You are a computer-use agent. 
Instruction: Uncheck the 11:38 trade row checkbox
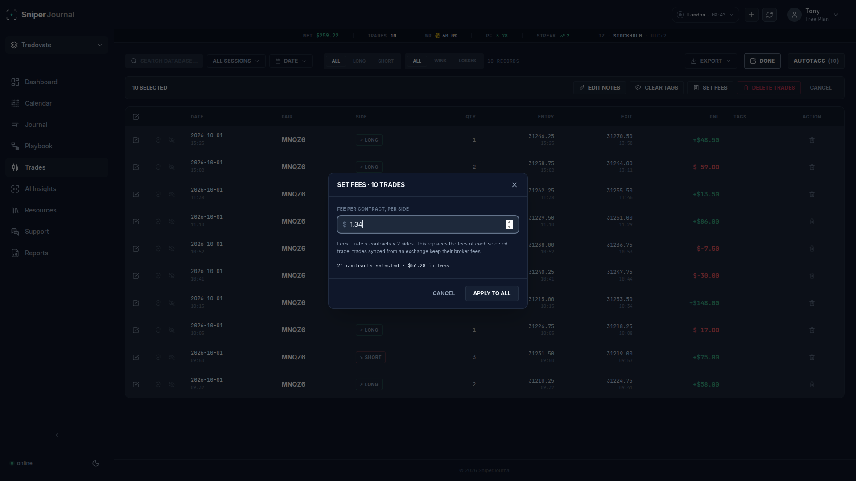(136, 194)
